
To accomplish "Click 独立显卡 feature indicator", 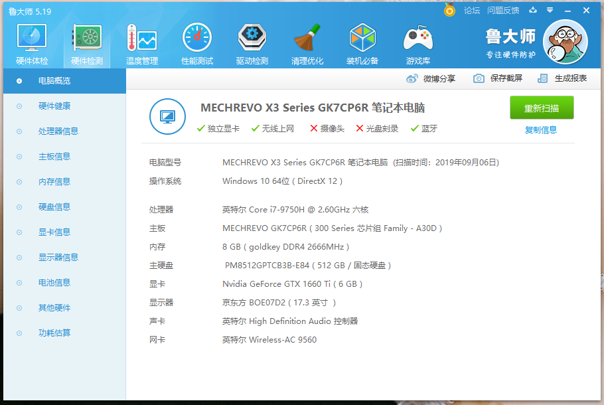I will 218,129.
